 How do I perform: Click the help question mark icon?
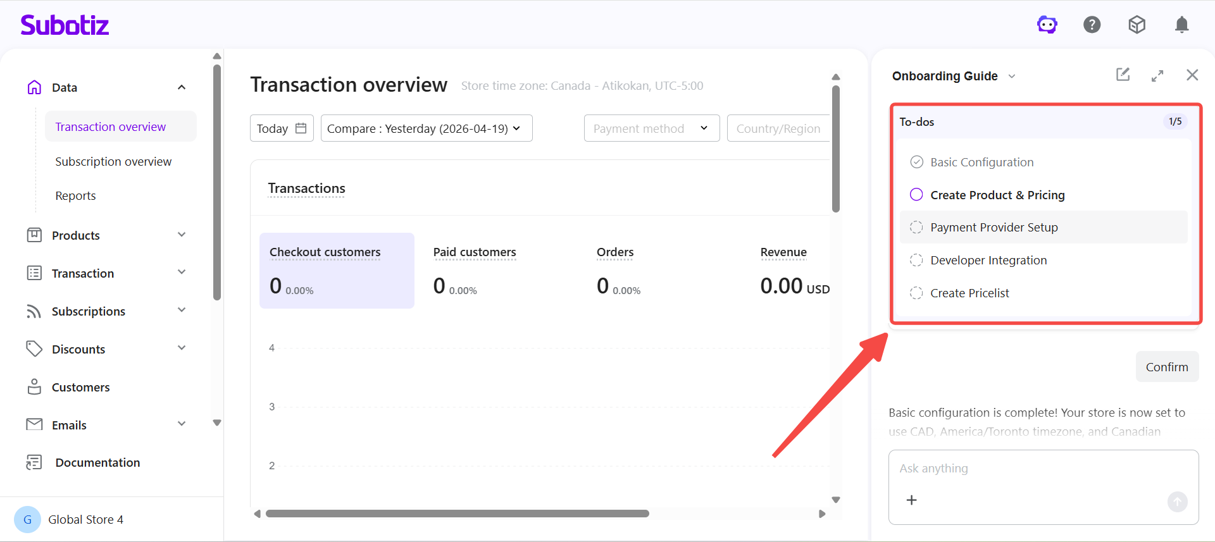tap(1092, 25)
